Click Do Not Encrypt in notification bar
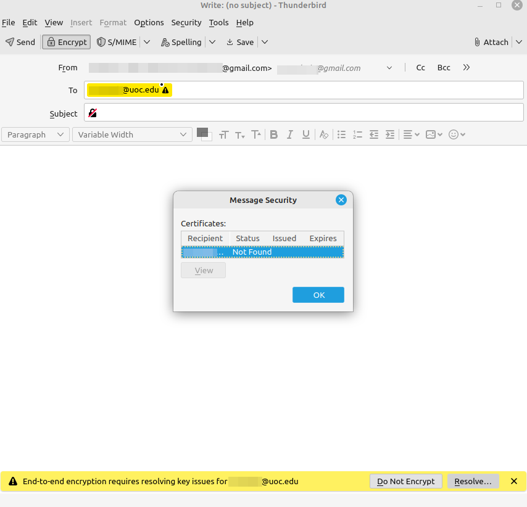This screenshot has height=507, width=527. pyautogui.click(x=406, y=481)
